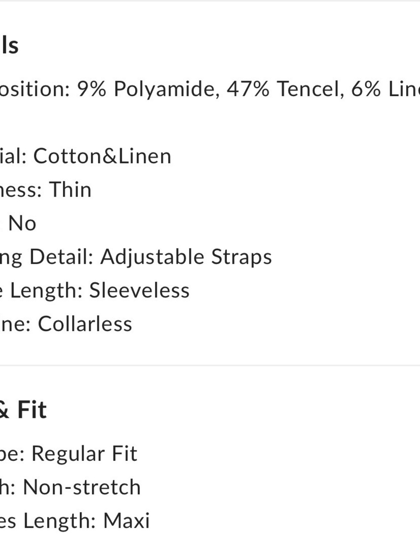Click the Maxi length value
The image size is (420, 560).
(x=126, y=521)
